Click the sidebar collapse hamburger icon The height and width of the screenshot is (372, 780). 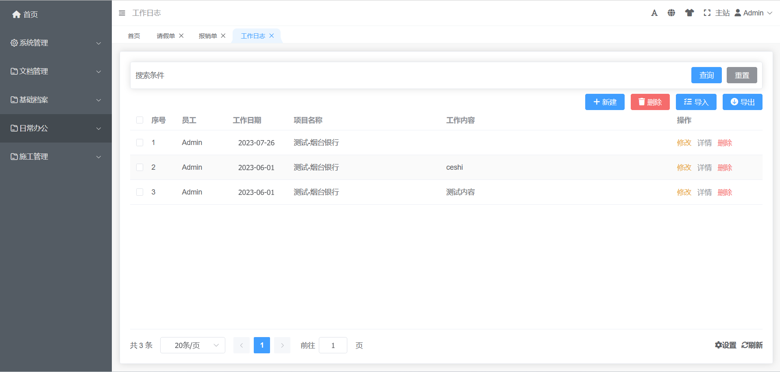coord(122,13)
